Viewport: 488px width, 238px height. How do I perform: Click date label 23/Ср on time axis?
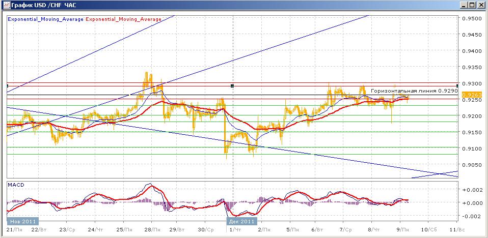pos(68,229)
